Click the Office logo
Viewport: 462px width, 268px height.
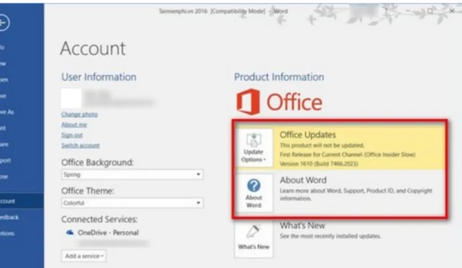point(279,102)
